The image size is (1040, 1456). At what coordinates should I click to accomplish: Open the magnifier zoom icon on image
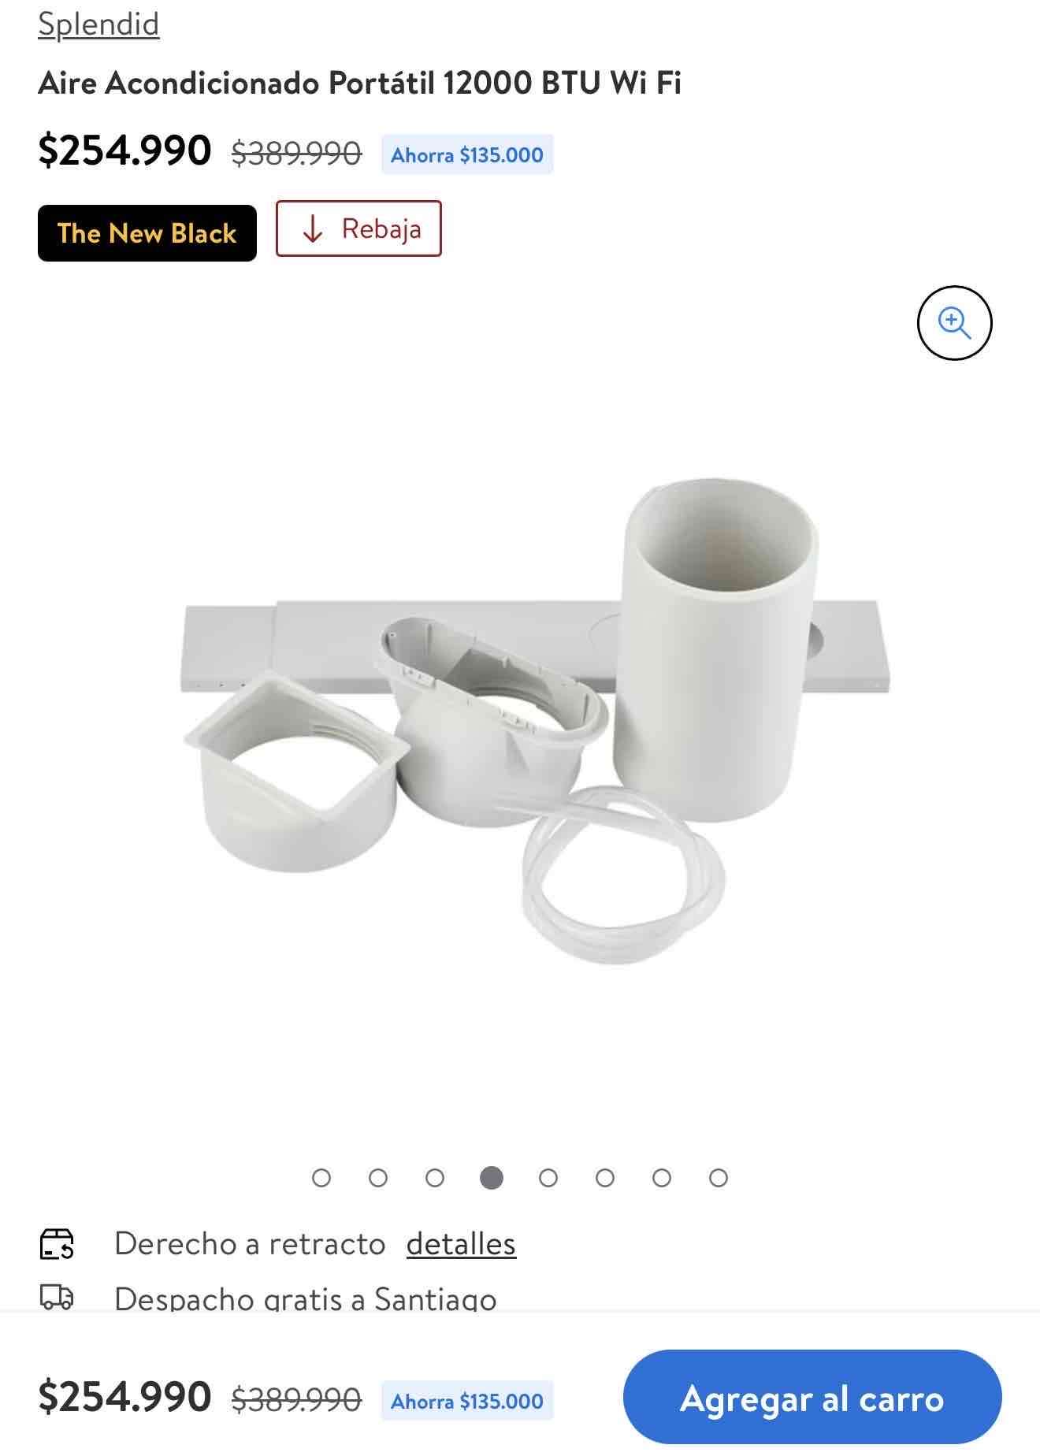click(954, 323)
